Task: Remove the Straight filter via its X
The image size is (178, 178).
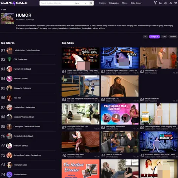Action: [x=157, y=37]
